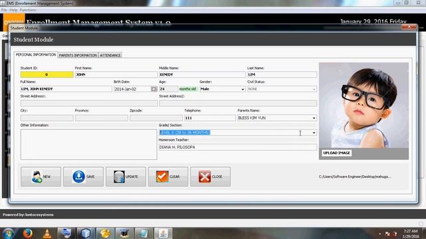Click UPLOAD IMAGE under the photo
426x239 pixels.
(336, 153)
